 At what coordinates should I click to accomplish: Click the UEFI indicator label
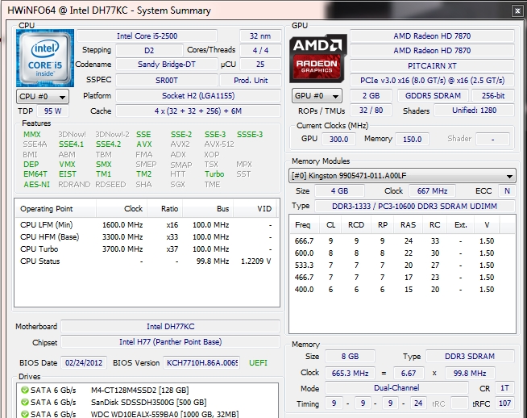258,363
